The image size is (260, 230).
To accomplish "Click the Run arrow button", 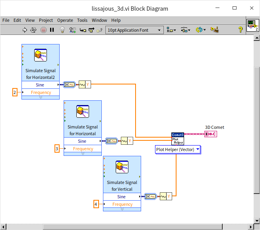I will [25, 30].
